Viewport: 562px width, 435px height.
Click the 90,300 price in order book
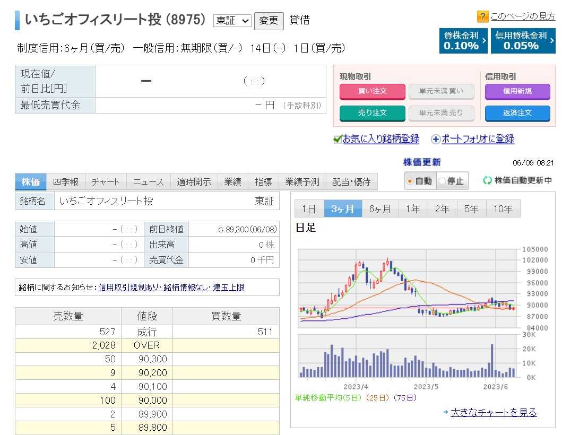pos(152,359)
